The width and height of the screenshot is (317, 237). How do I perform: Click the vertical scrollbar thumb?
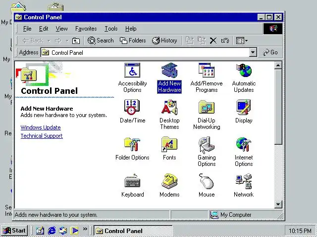pyautogui.click(x=278, y=107)
